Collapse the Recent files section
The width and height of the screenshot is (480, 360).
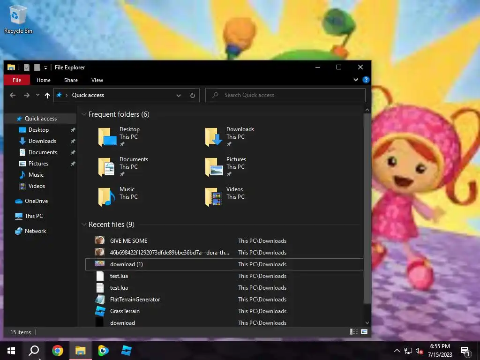pos(84,225)
